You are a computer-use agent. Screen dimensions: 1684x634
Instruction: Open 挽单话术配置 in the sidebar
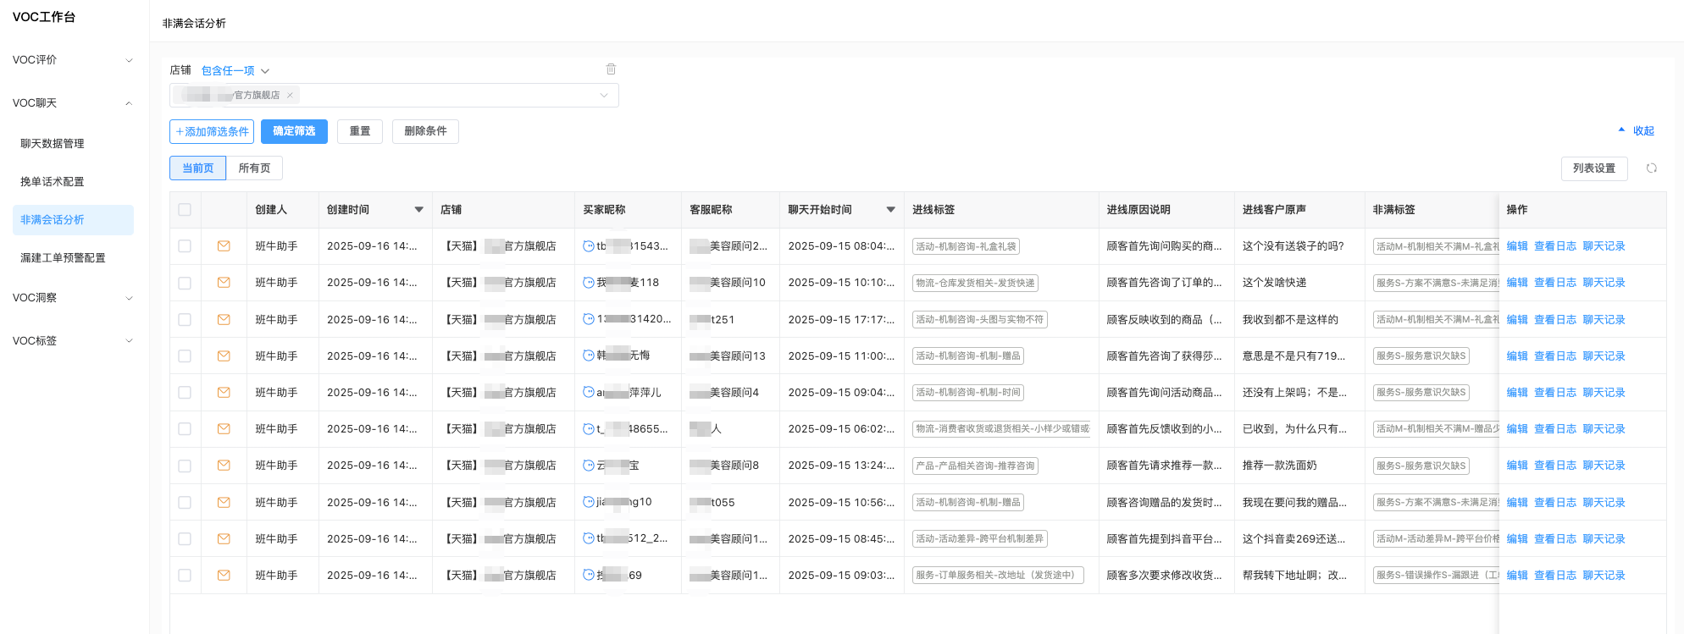click(53, 182)
